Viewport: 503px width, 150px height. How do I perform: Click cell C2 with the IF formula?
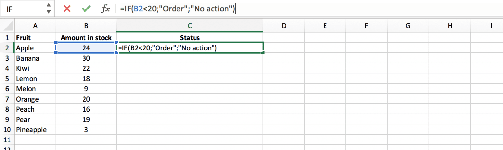click(x=190, y=48)
